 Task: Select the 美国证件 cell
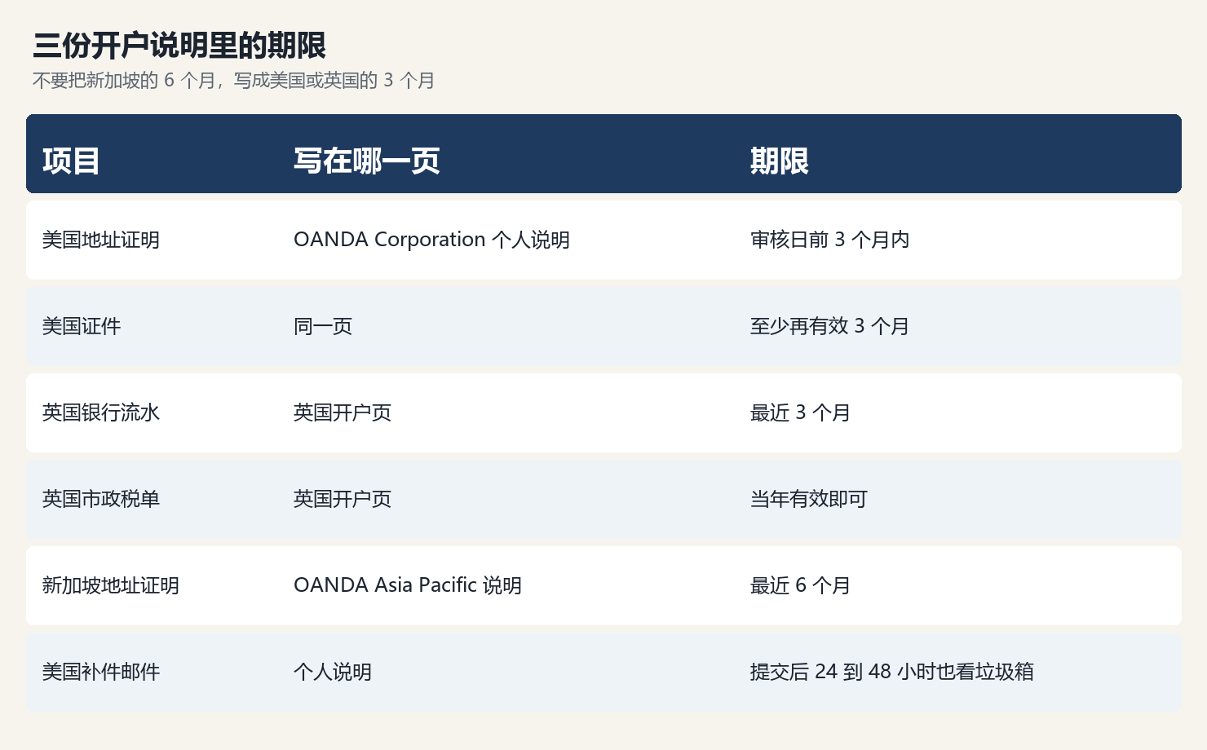pos(82,326)
